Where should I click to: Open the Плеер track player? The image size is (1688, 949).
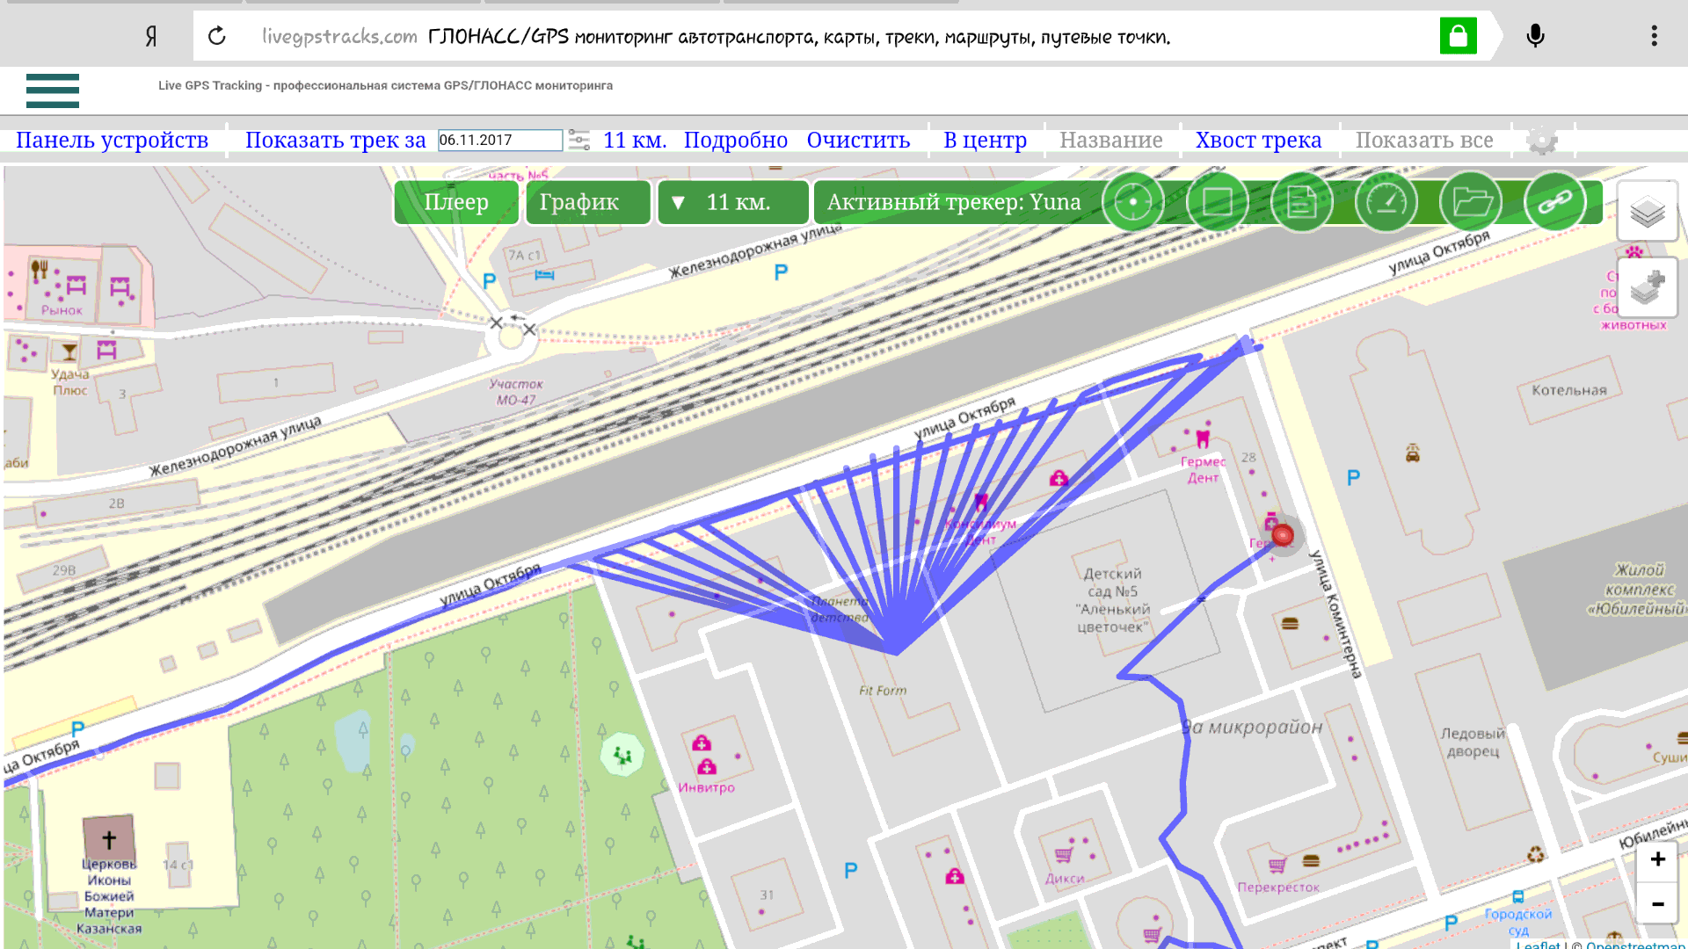pyautogui.click(x=456, y=203)
